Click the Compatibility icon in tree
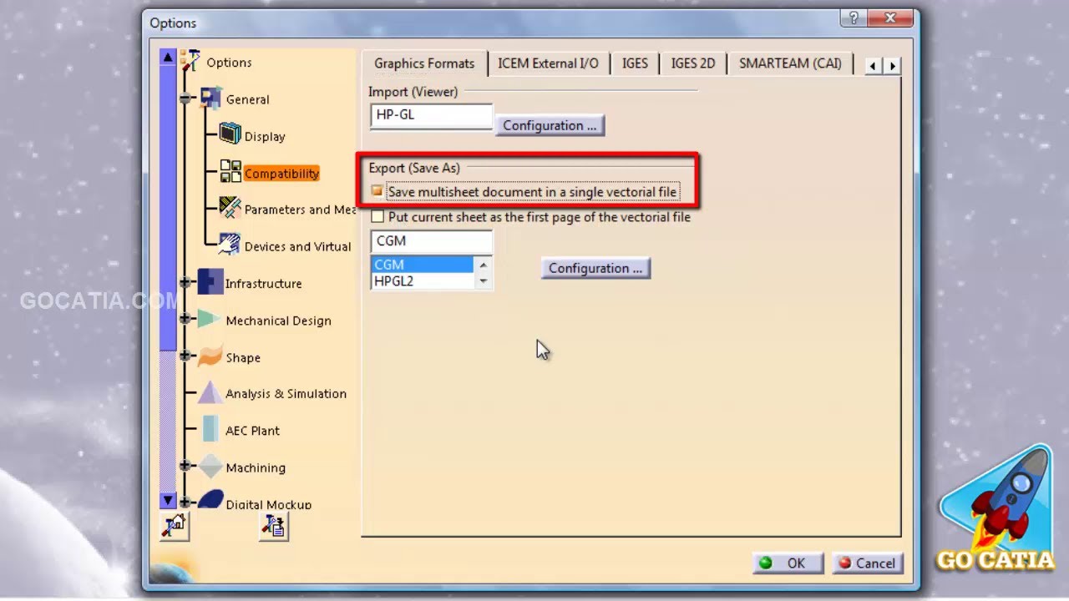The image size is (1069, 601). [x=231, y=172]
